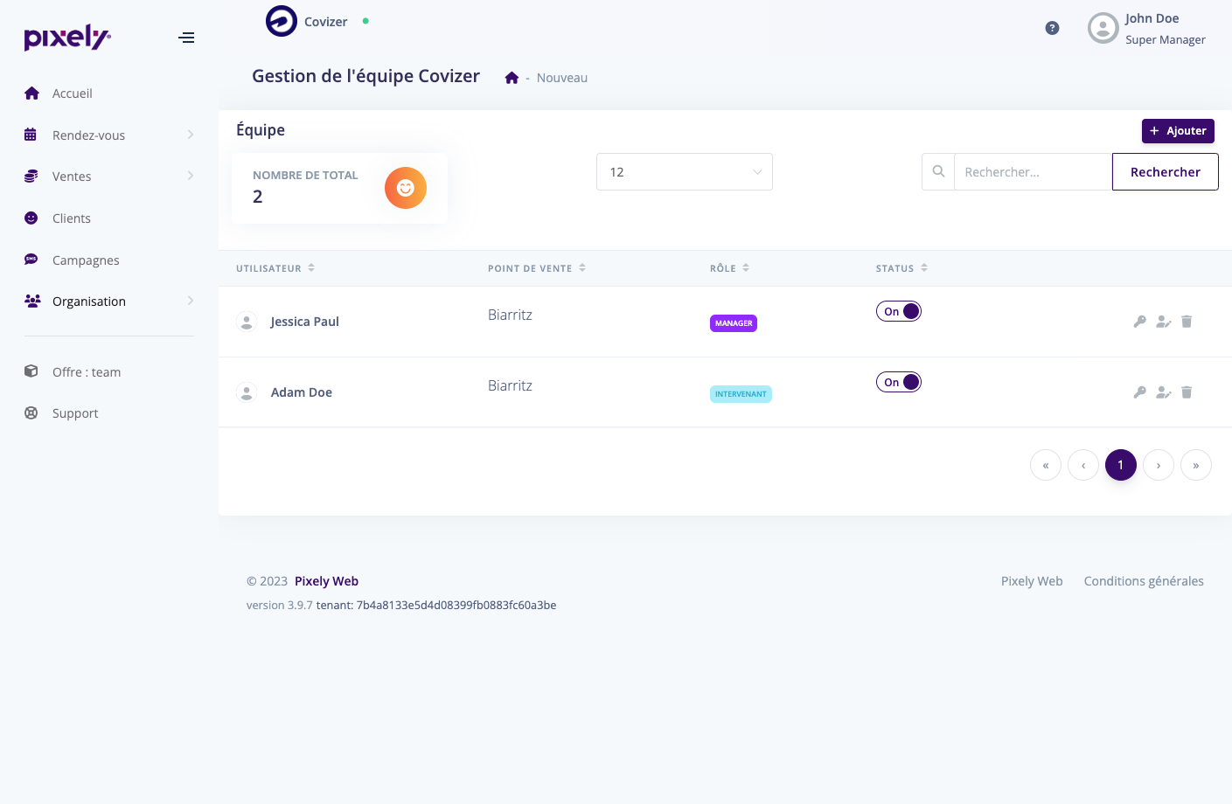Click the search magnifier icon

(938, 171)
